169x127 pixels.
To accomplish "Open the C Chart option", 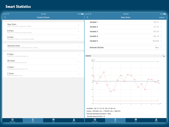I will coord(43,74).
